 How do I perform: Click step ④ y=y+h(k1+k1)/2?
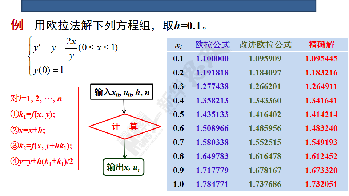point(41,162)
